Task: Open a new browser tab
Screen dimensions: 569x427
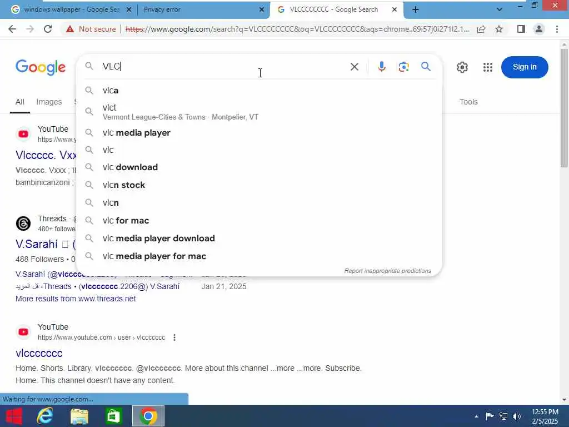Action: pyautogui.click(x=416, y=9)
